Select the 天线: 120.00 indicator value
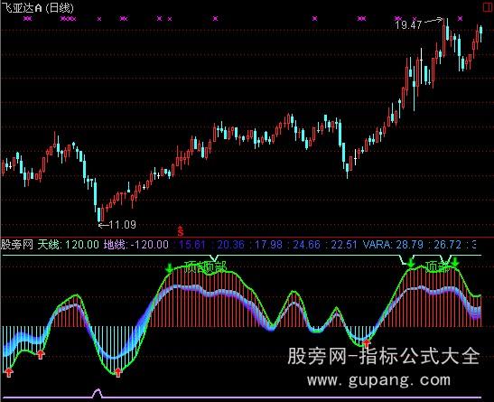Viewport: 494px width, 402px height. (x=69, y=245)
